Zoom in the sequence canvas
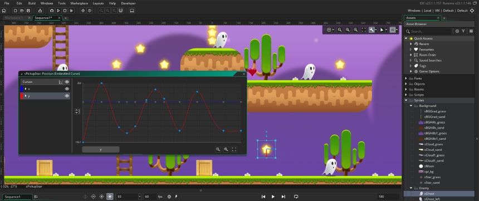The image size is (479, 201). 355,30
